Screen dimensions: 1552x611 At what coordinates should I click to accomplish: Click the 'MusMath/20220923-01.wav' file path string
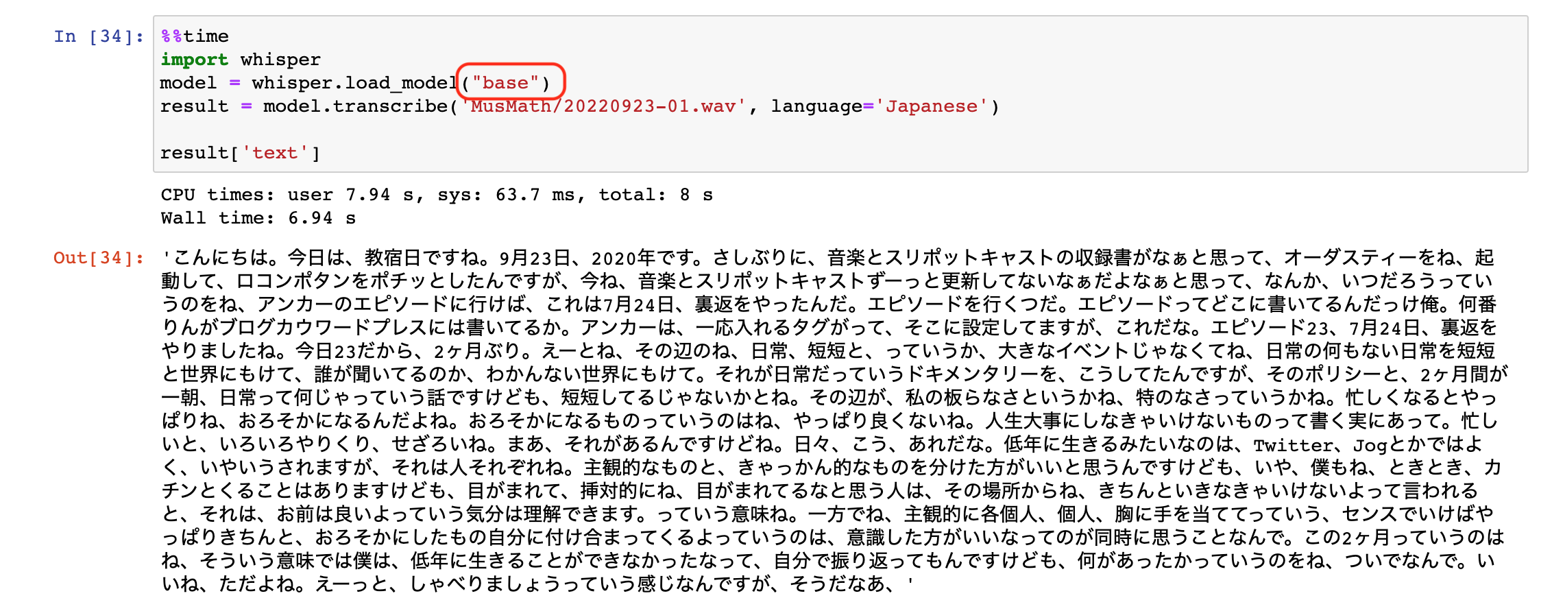pos(603,106)
